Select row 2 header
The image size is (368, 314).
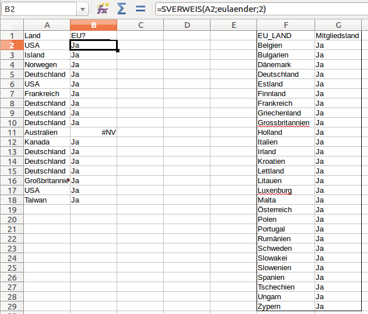(12, 46)
